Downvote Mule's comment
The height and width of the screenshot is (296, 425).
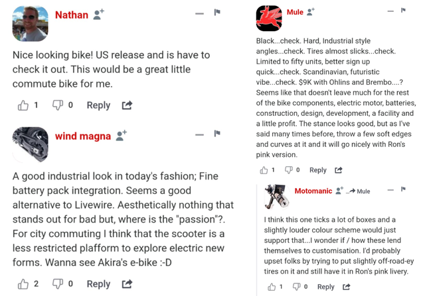[289, 170]
